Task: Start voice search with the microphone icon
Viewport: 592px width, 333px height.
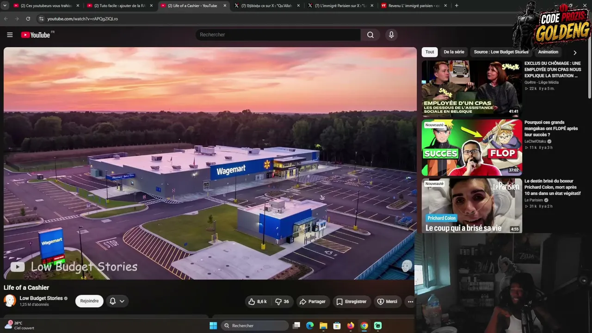Action: coord(391,35)
